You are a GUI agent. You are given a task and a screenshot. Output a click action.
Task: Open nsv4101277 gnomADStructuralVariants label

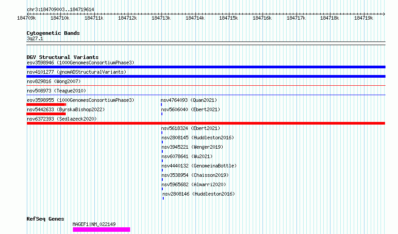(x=76, y=72)
